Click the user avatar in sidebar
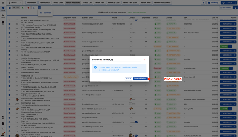 tap(3, 134)
